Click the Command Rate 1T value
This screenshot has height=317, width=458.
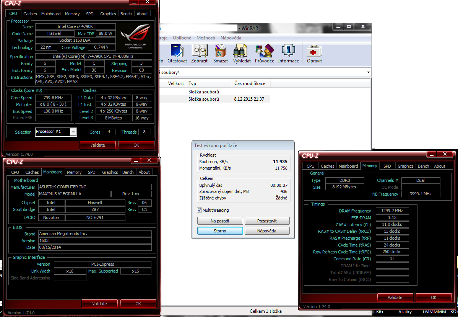[x=392, y=258]
